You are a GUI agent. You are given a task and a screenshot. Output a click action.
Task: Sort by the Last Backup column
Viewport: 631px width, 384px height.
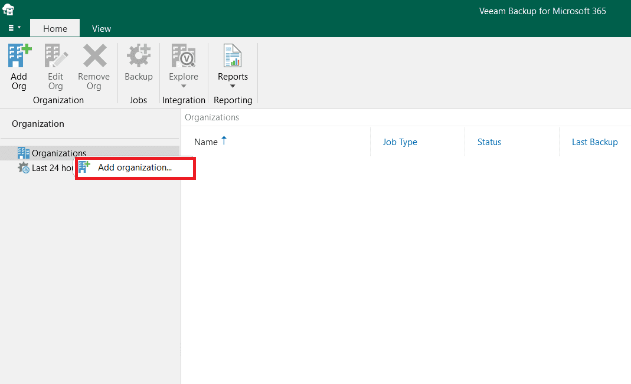point(594,142)
